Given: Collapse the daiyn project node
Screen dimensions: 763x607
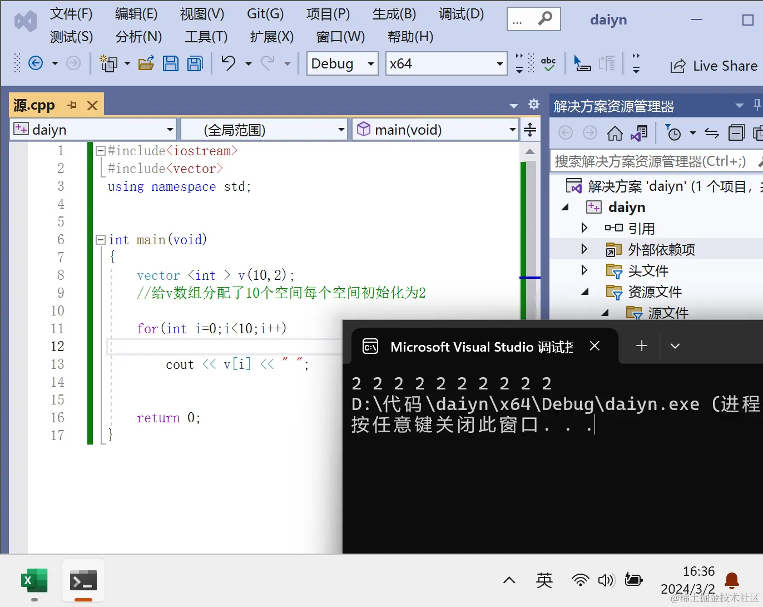Looking at the screenshot, I should pyautogui.click(x=565, y=207).
